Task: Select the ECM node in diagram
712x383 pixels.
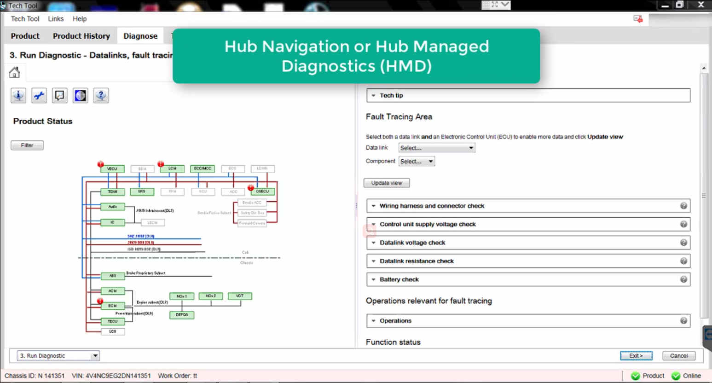Action: pyautogui.click(x=113, y=306)
